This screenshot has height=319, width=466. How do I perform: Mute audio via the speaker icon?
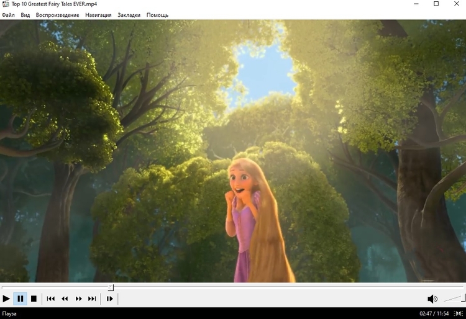pyautogui.click(x=432, y=299)
